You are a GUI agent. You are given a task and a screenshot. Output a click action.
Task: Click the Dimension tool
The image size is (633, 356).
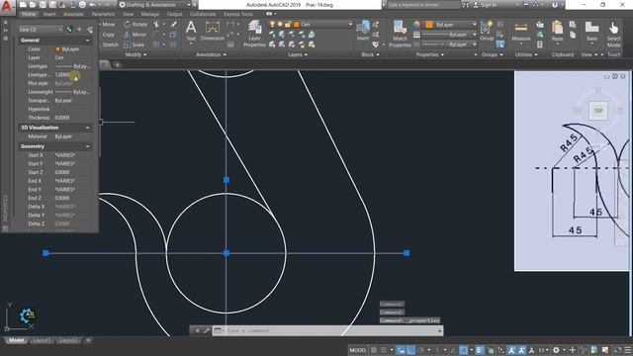(x=213, y=31)
